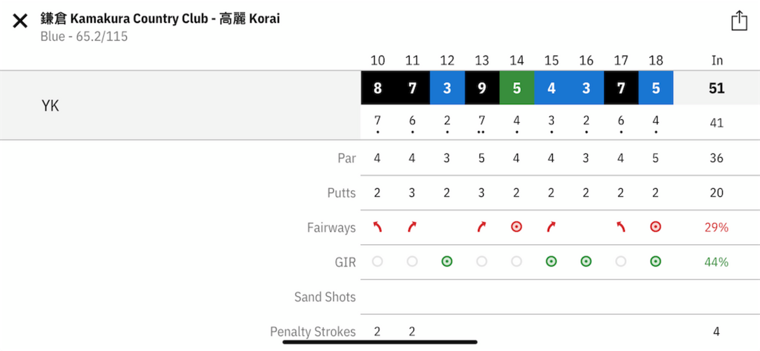760x351 pixels.
Task: Toggle the GIR circle for hole 12
Action: (x=447, y=262)
